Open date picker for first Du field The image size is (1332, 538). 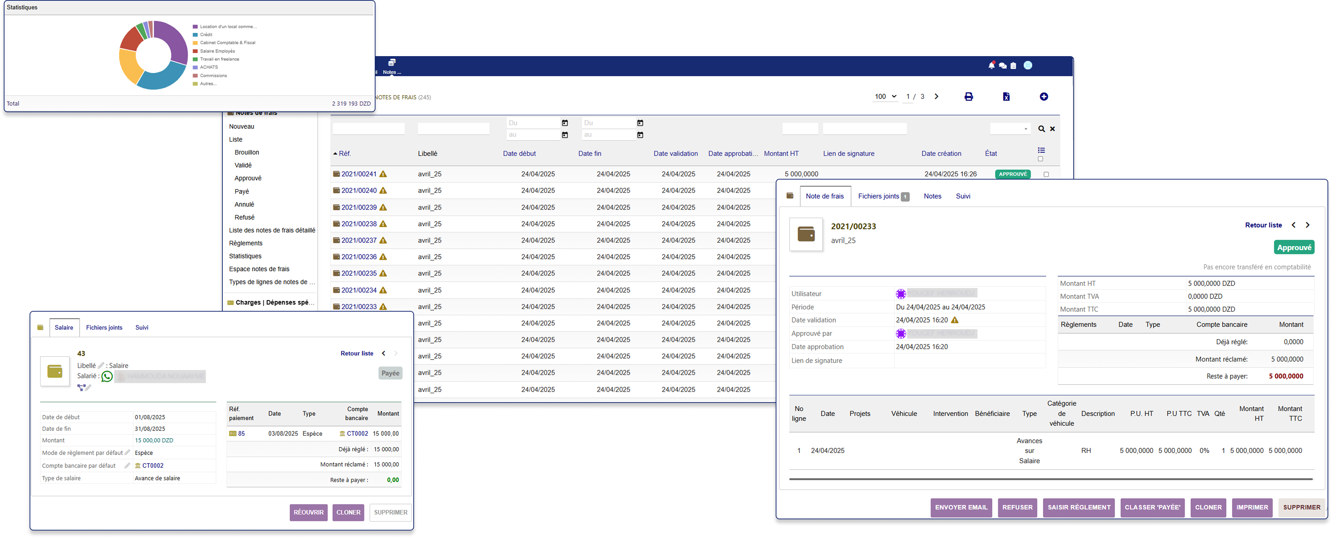(x=565, y=123)
